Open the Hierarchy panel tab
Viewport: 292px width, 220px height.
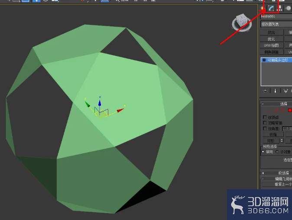(x=279, y=8)
